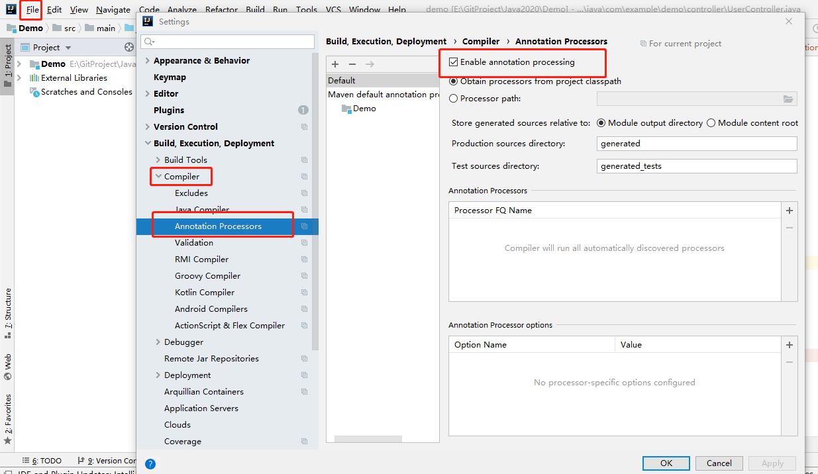Open the Navigate menu
This screenshot has width=818, height=474.
coord(113,9)
